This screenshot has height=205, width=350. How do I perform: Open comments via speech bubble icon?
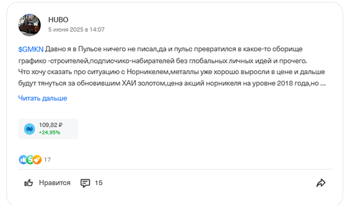pyautogui.click(x=86, y=182)
